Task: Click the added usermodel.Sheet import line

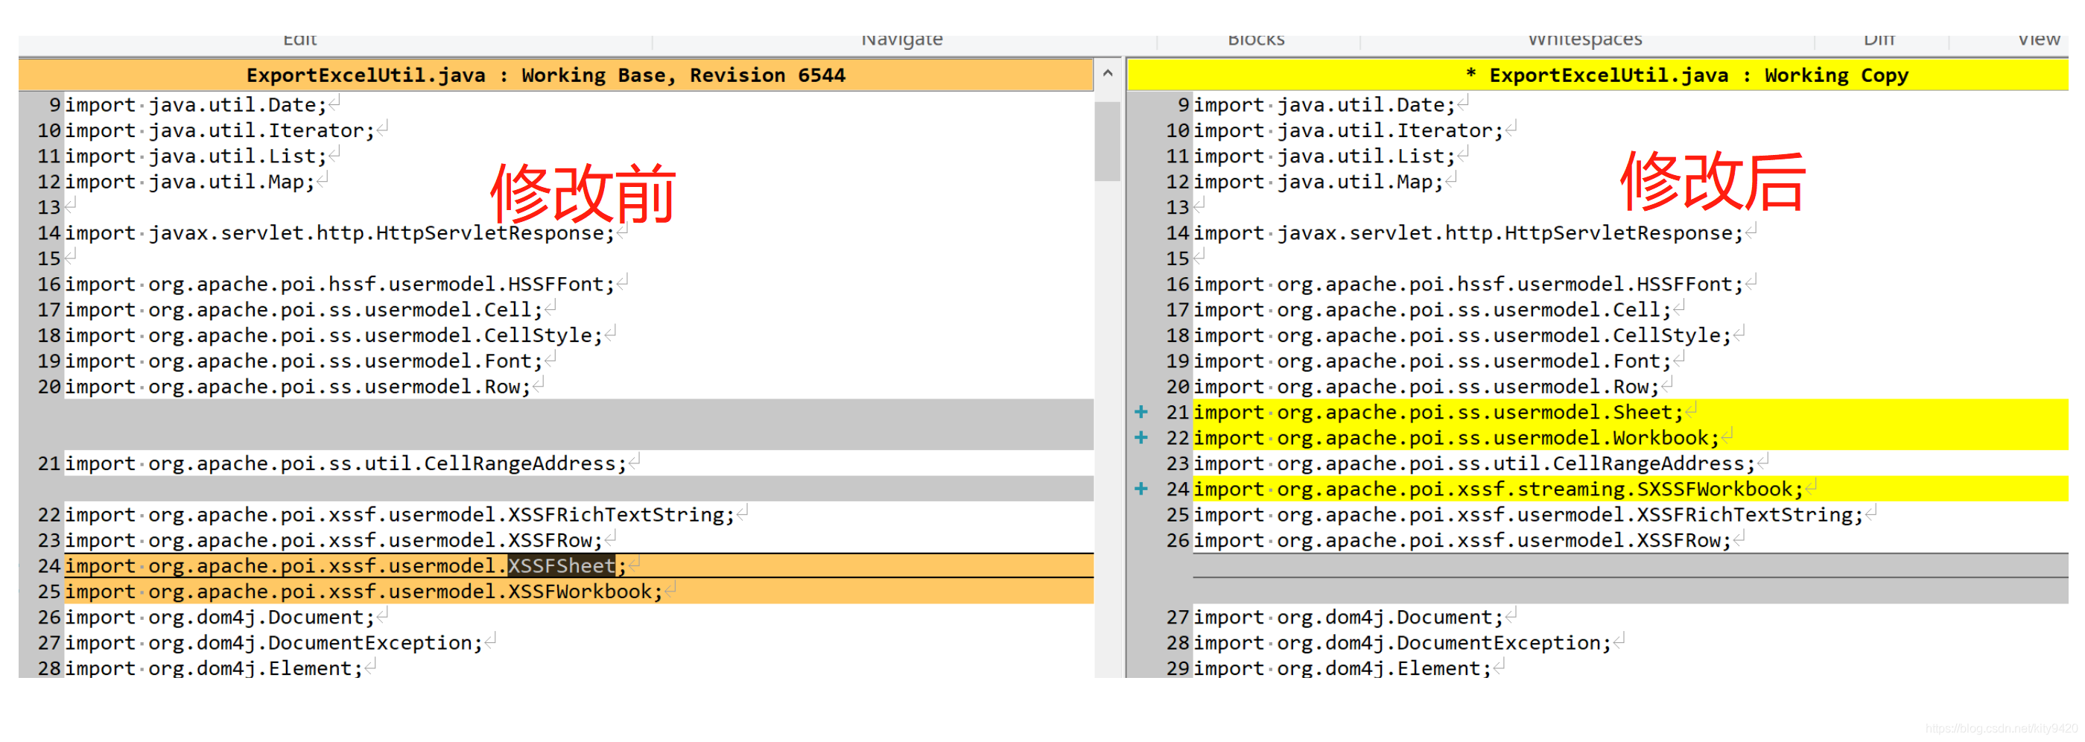Action: coord(1630,412)
